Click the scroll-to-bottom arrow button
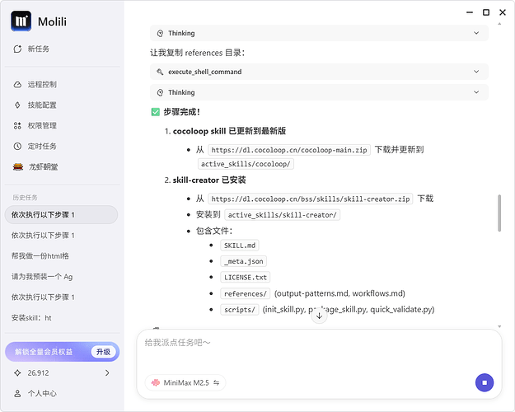515x412 pixels. (x=319, y=316)
